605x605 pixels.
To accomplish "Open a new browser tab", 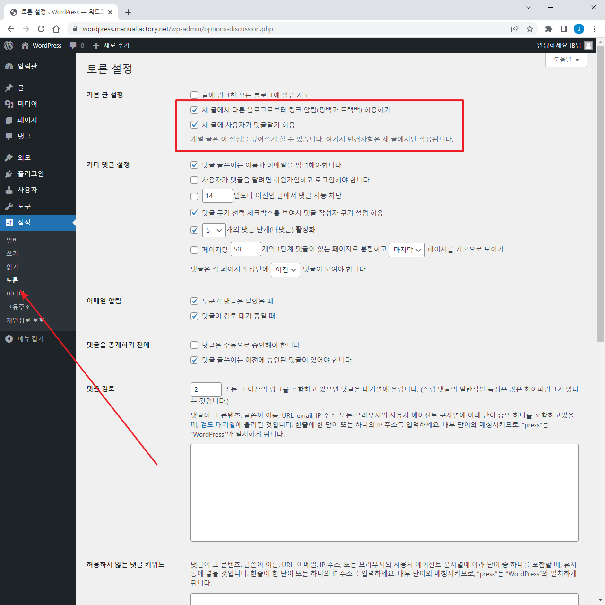I will pyautogui.click(x=128, y=12).
